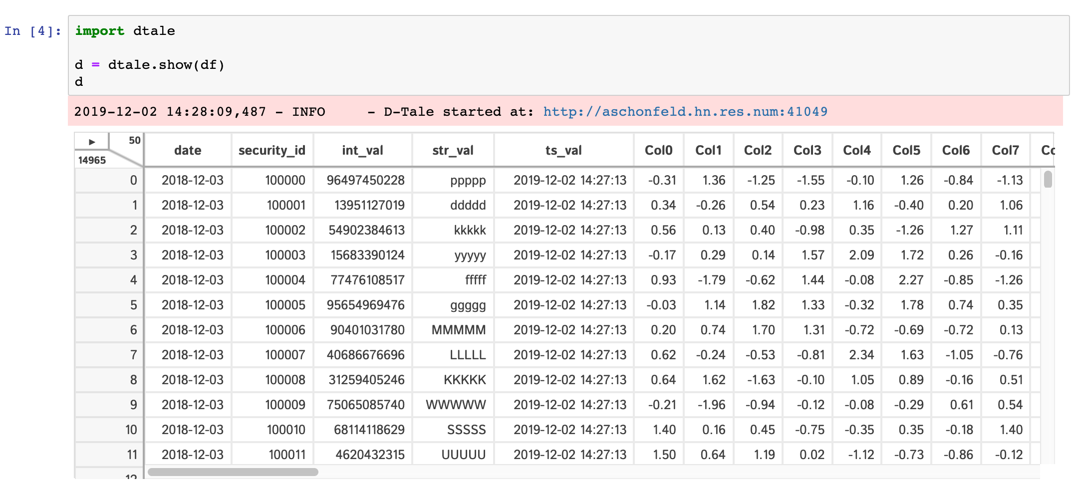Image resolution: width=1079 pixels, height=491 pixels.
Task: Select the str_val cell MMMMM
Action: (458, 330)
